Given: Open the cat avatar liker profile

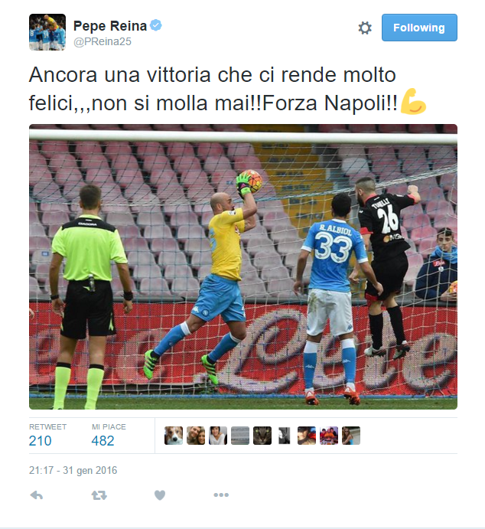Looking at the screenshot, I should point(262,436).
